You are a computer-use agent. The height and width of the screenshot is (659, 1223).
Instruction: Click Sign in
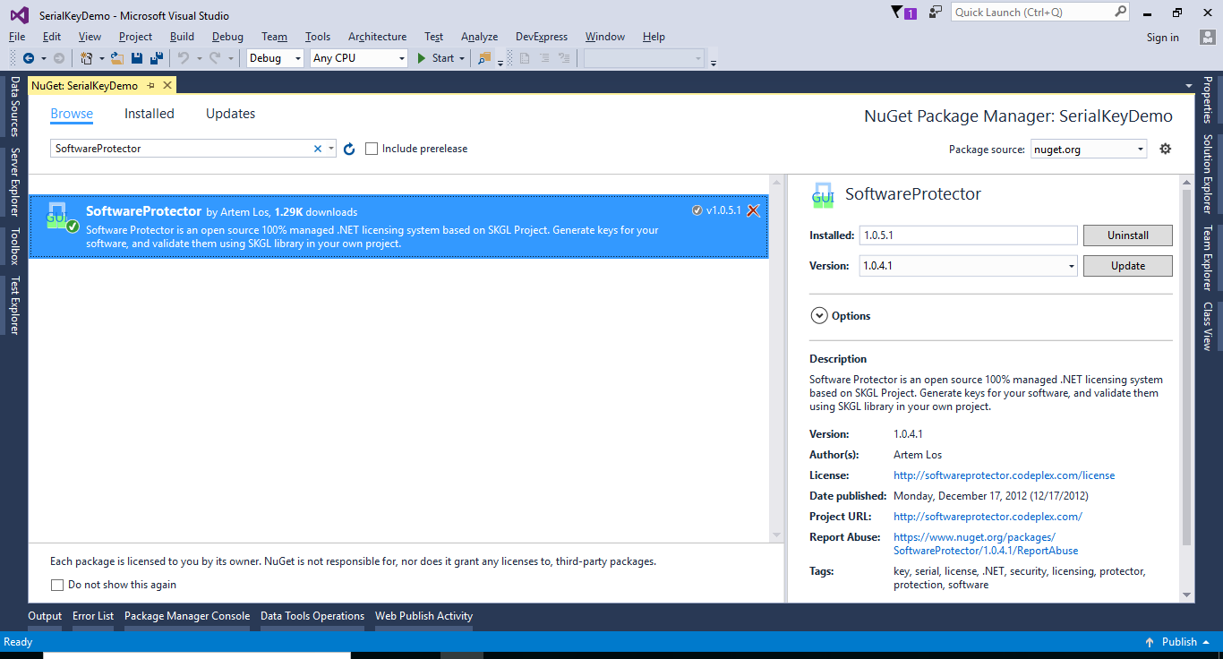point(1163,38)
